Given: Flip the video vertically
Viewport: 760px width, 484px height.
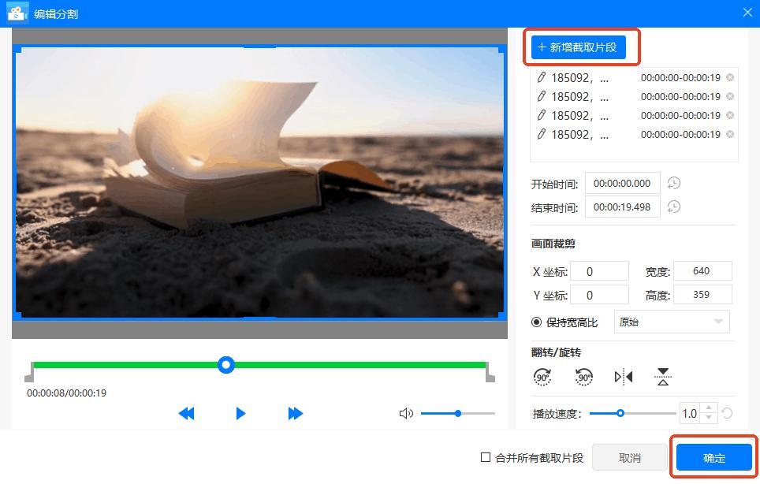Looking at the screenshot, I should coord(663,377).
